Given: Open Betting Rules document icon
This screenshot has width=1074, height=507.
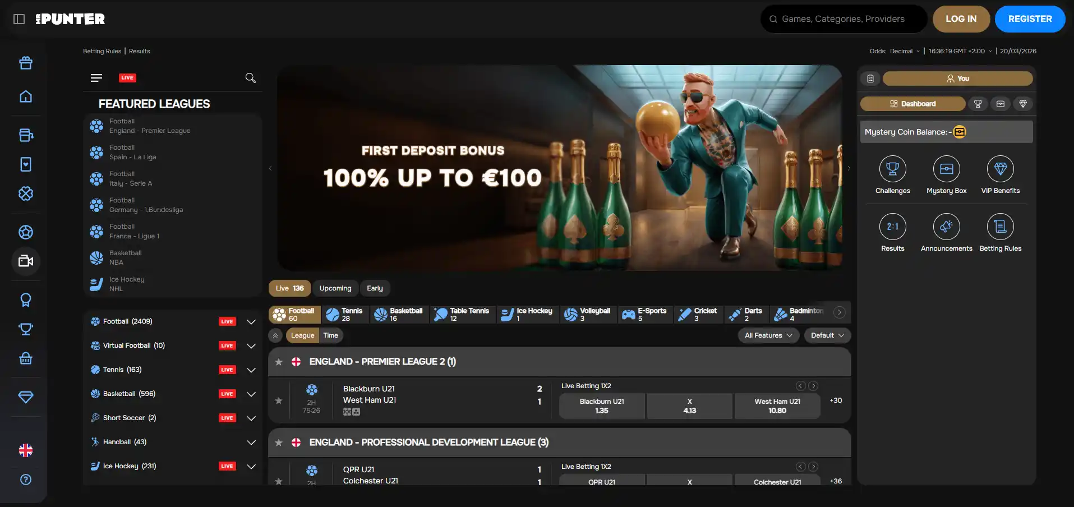Looking at the screenshot, I should [x=1001, y=227].
